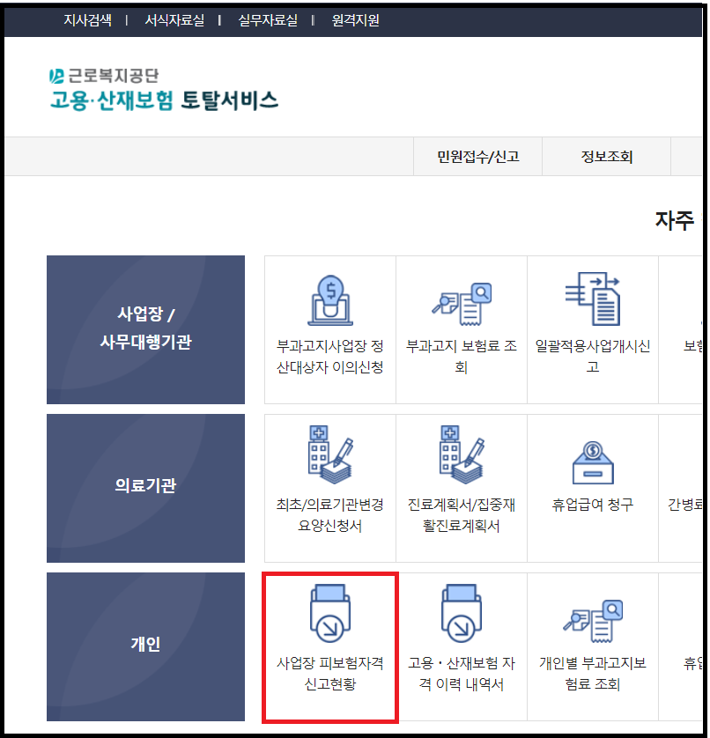Click 개인별 부과고지보험료 조회 search icon
The height and width of the screenshot is (738, 710).
[x=593, y=621]
